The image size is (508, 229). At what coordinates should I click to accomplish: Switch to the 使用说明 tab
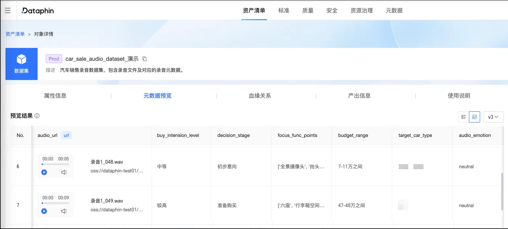(x=459, y=96)
